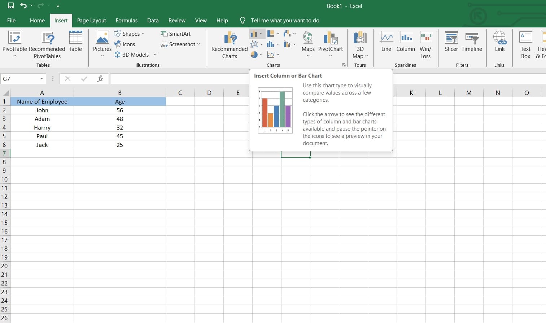Insert a scatter chart
This screenshot has width=546, height=323.
[271, 55]
